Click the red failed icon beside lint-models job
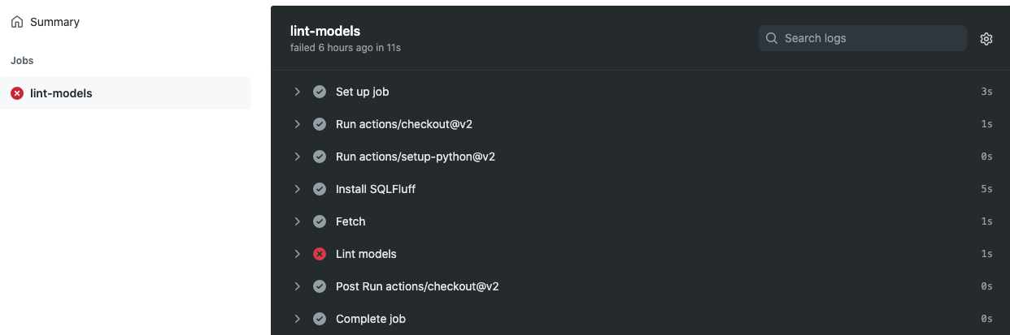 (x=17, y=93)
